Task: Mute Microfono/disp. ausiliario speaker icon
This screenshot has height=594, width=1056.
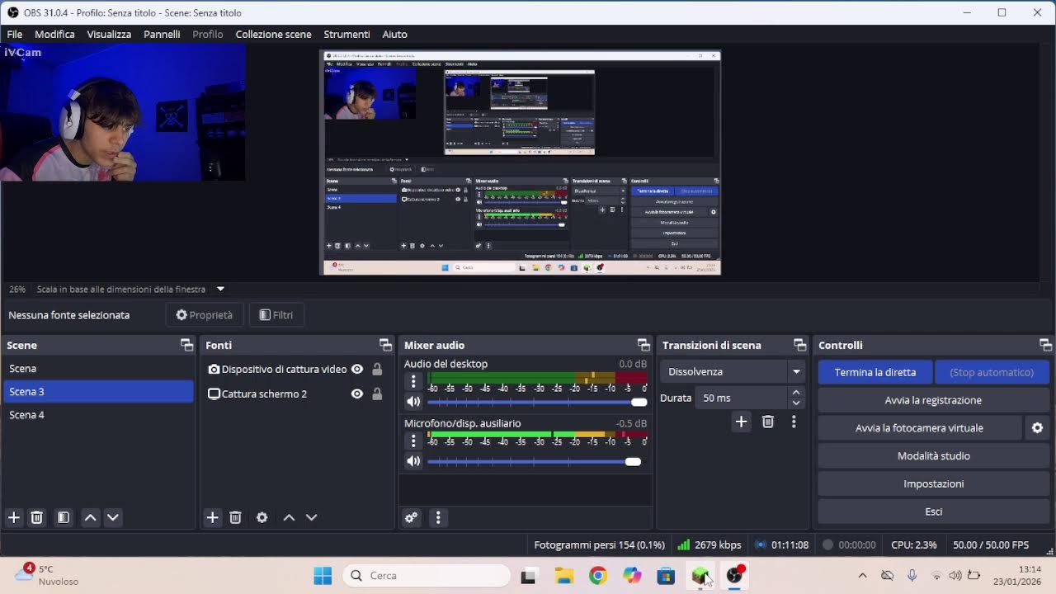Action: pos(413,461)
